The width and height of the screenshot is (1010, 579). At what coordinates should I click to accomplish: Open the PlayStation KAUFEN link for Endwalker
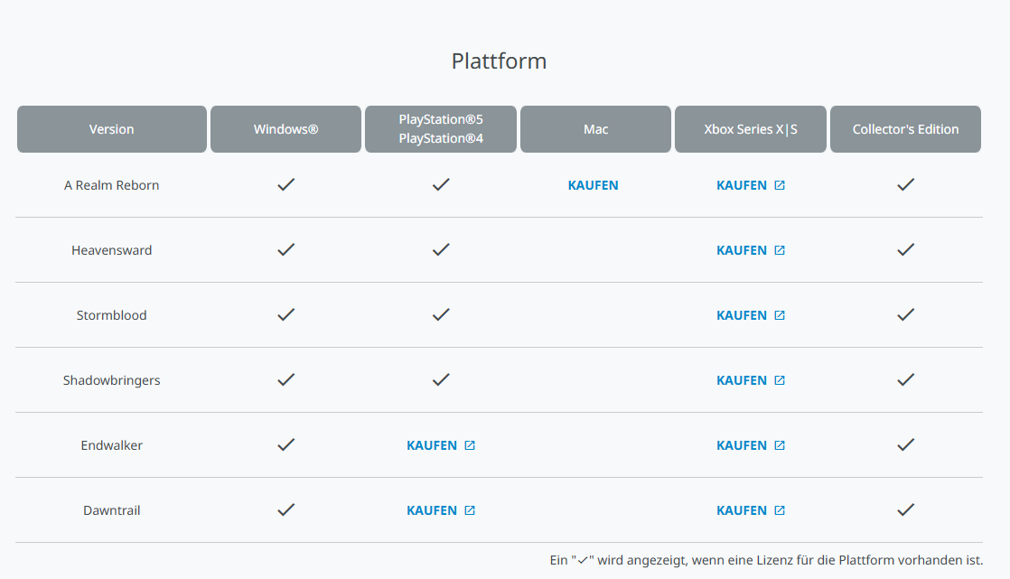click(x=441, y=445)
